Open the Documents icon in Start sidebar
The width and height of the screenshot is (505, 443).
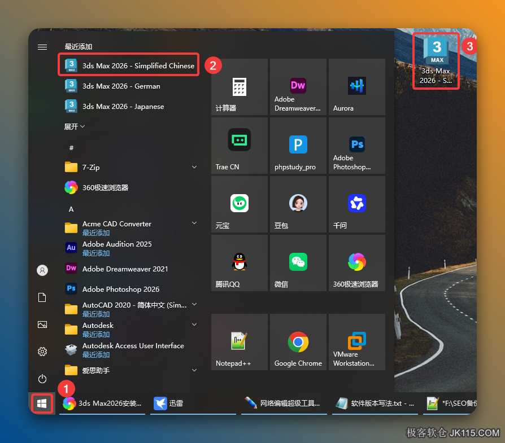point(42,297)
